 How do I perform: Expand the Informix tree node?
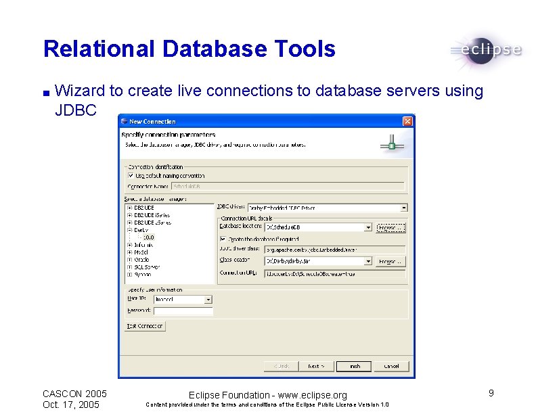pyautogui.click(x=129, y=245)
